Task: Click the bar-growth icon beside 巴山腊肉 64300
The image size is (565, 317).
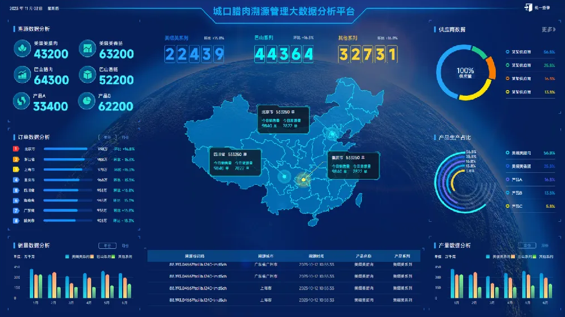Action: [23, 75]
